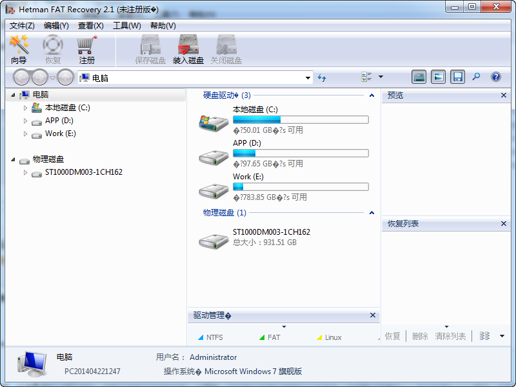Open the 注册 (Register) shopping cart icon
The width and height of the screenshot is (516, 387).
86,47
